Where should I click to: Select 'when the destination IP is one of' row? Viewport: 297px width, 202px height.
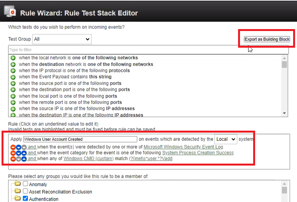[x=81, y=115]
